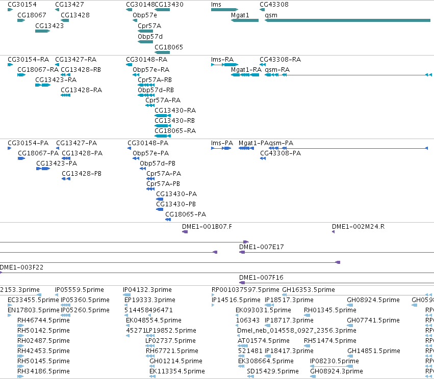The width and height of the screenshot is (434, 379).
Task: Select the GH16353.5prime EST label
Action: point(309,290)
